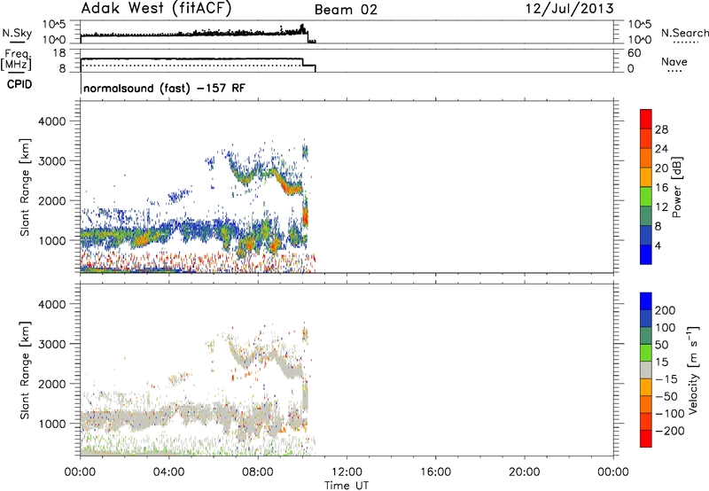The height and width of the screenshot is (491, 709).
Task: Click the '18' frequency axis tick label
Action: coord(59,53)
